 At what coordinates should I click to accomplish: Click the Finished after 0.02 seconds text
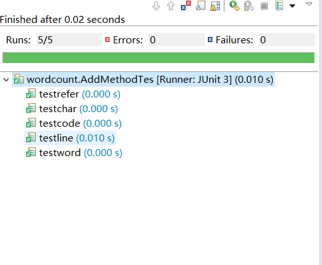tap(62, 20)
